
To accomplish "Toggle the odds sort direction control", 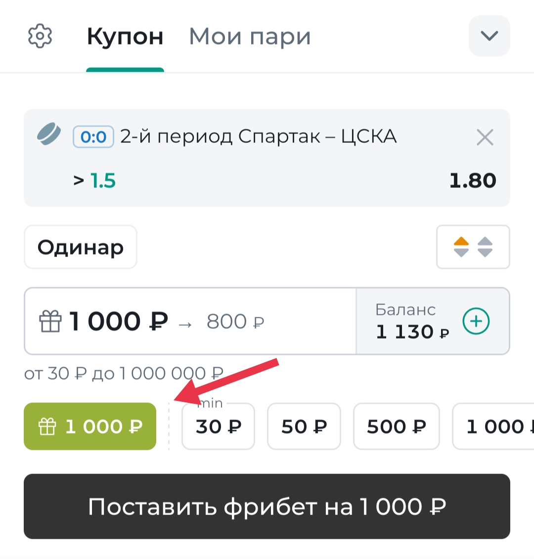I will [x=473, y=247].
